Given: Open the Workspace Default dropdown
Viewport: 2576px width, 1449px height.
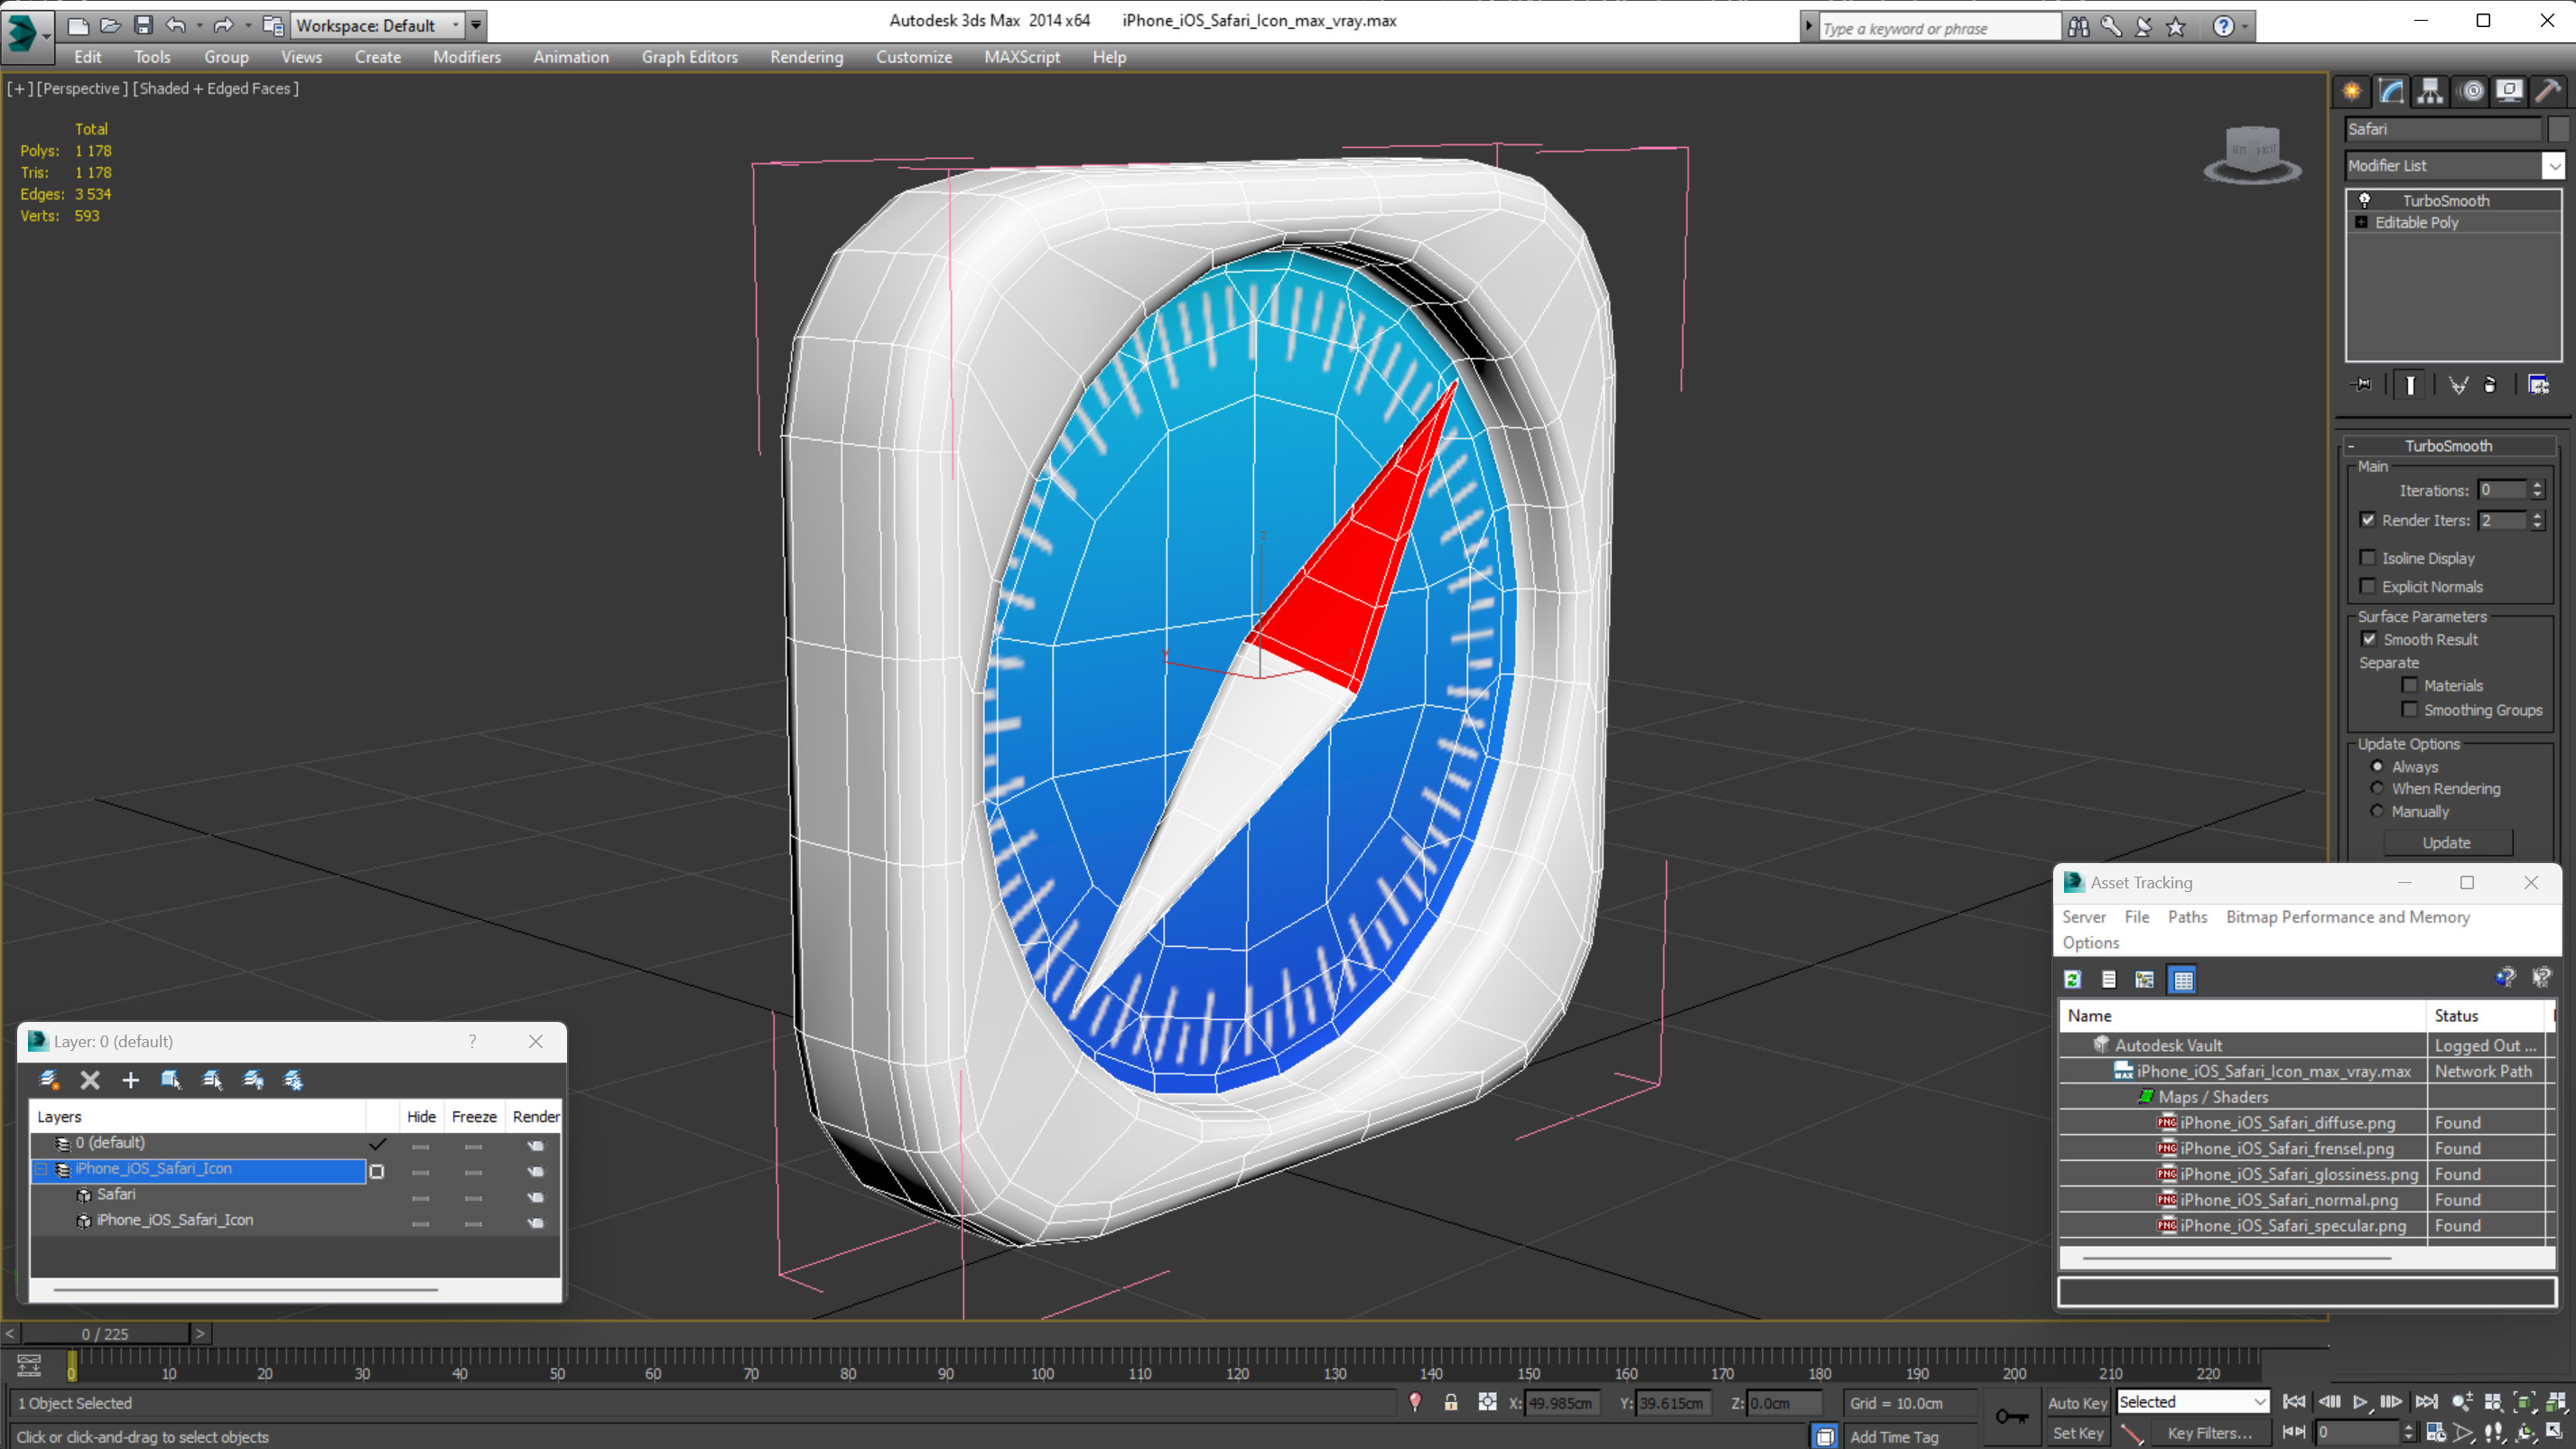Looking at the screenshot, I should [x=456, y=25].
